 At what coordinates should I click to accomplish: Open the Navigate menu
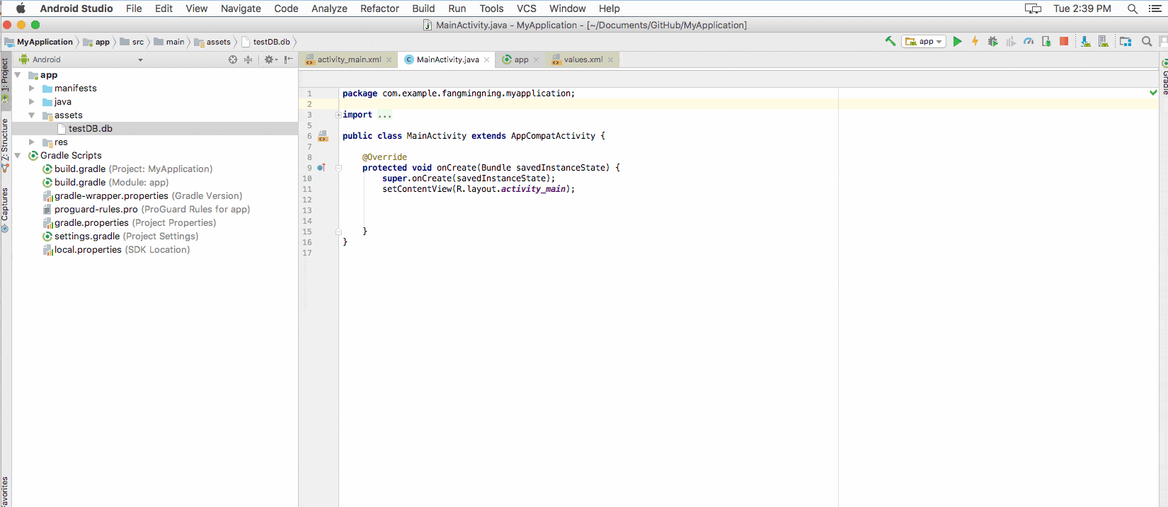point(241,8)
